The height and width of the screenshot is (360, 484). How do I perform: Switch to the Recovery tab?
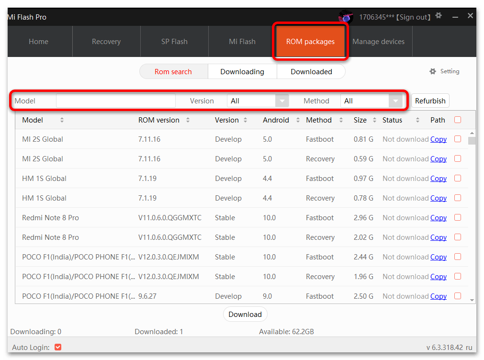(106, 41)
